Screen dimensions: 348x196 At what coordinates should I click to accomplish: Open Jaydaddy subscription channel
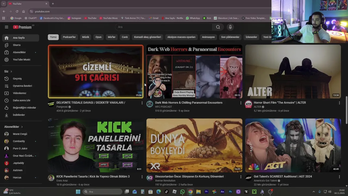click(21, 163)
